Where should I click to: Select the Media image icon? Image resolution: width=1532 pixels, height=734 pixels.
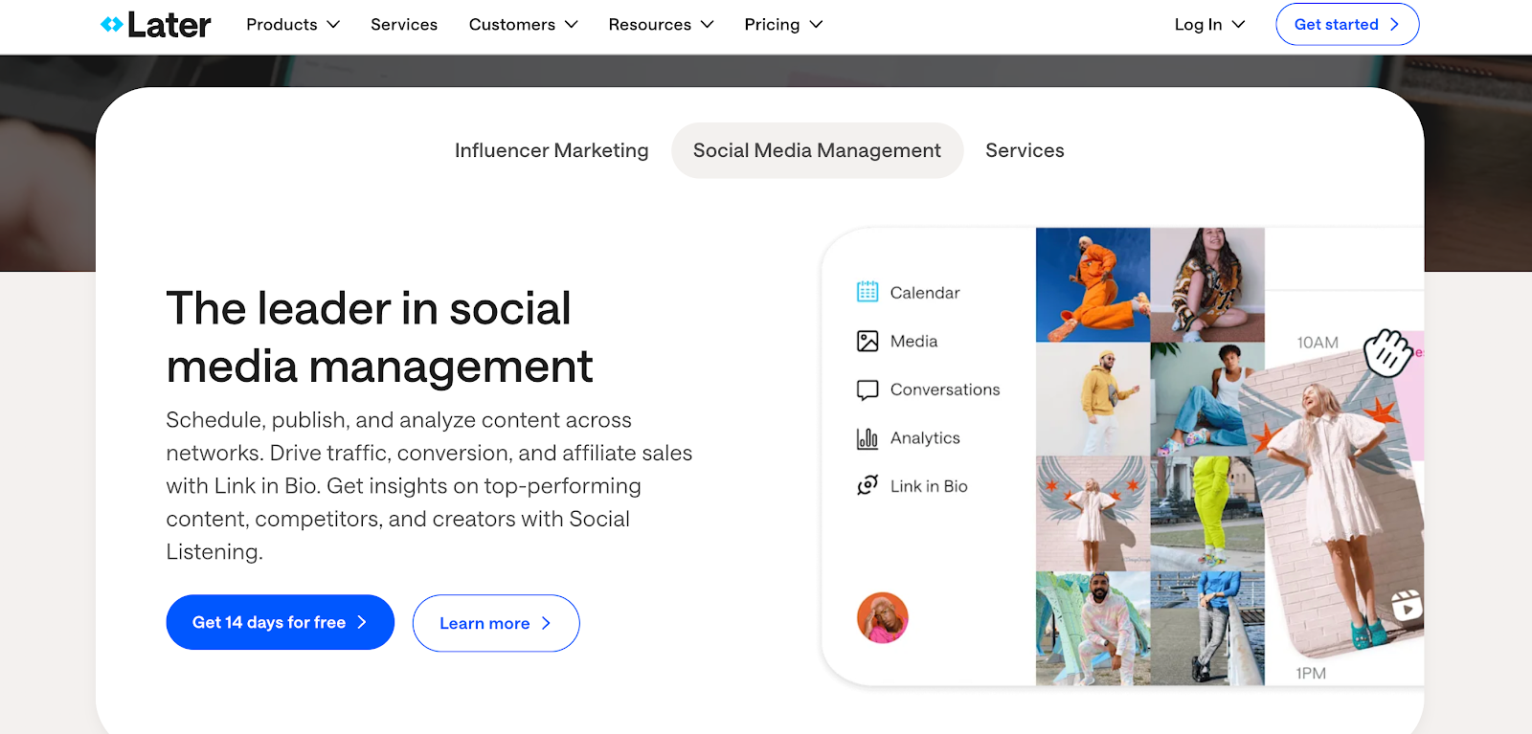pyautogui.click(x=867, y=341)
